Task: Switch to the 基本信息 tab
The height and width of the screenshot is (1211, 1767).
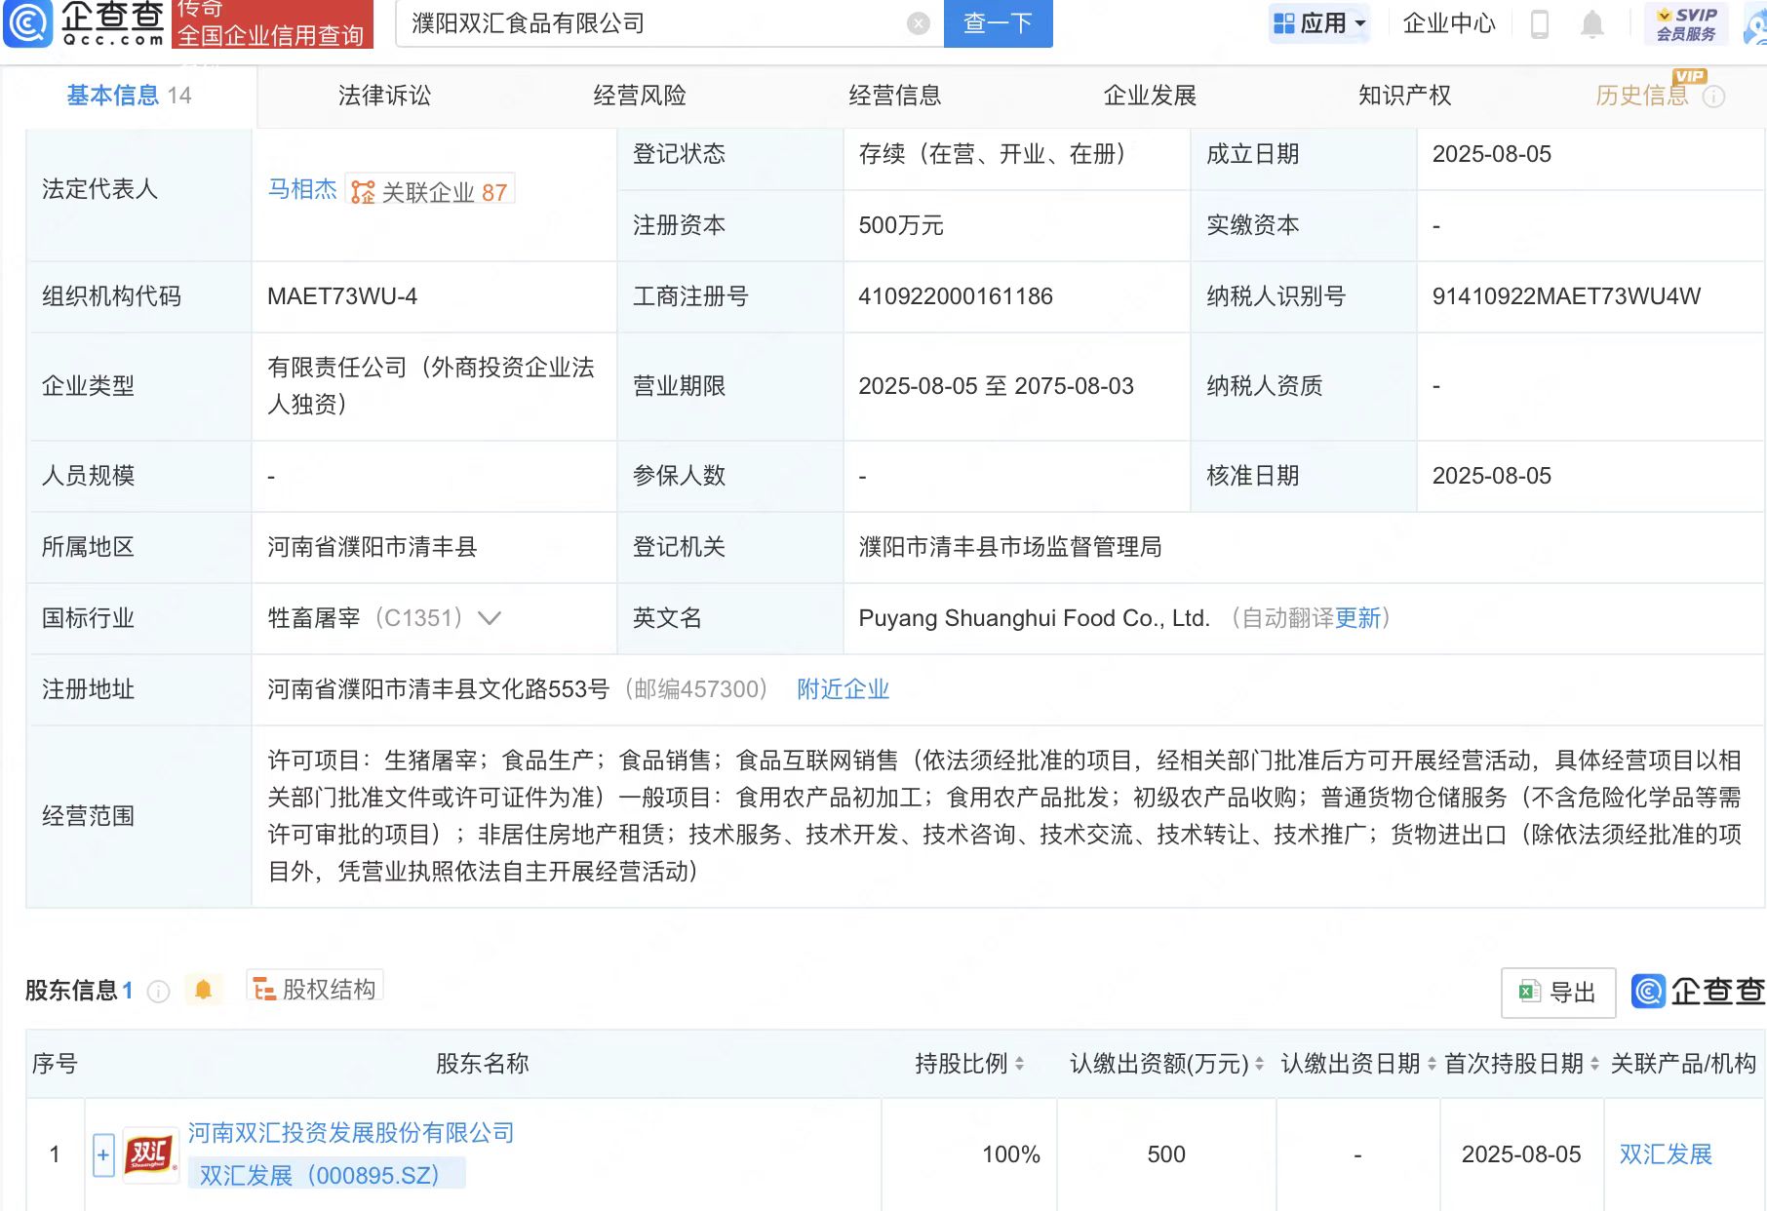Action: (129, 96)
